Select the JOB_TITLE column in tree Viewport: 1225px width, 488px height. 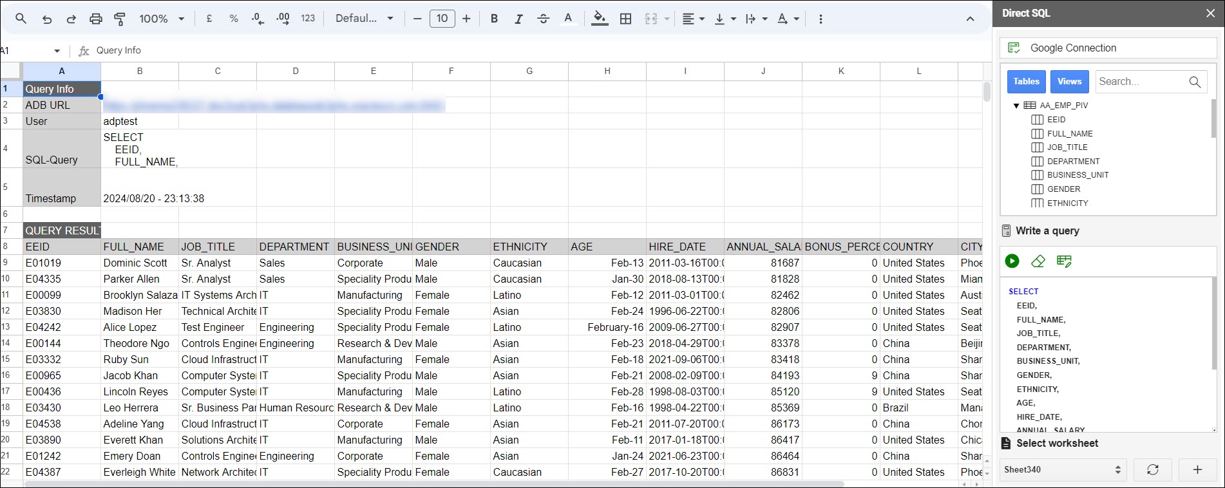click(x=1067, y=147)
